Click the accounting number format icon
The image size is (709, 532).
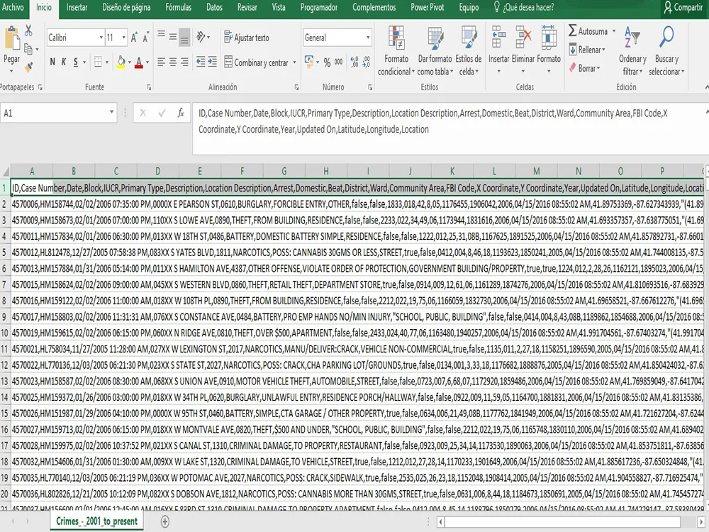pyautogui.click(x=309, y=62)
